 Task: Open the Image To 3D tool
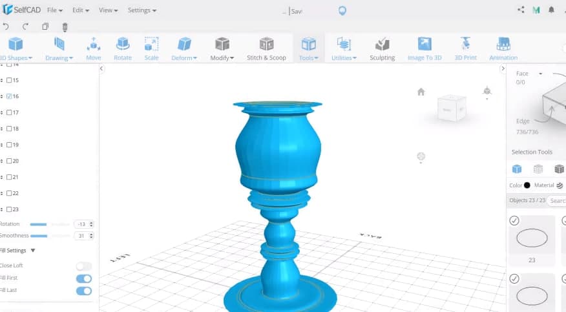(424, 49)
